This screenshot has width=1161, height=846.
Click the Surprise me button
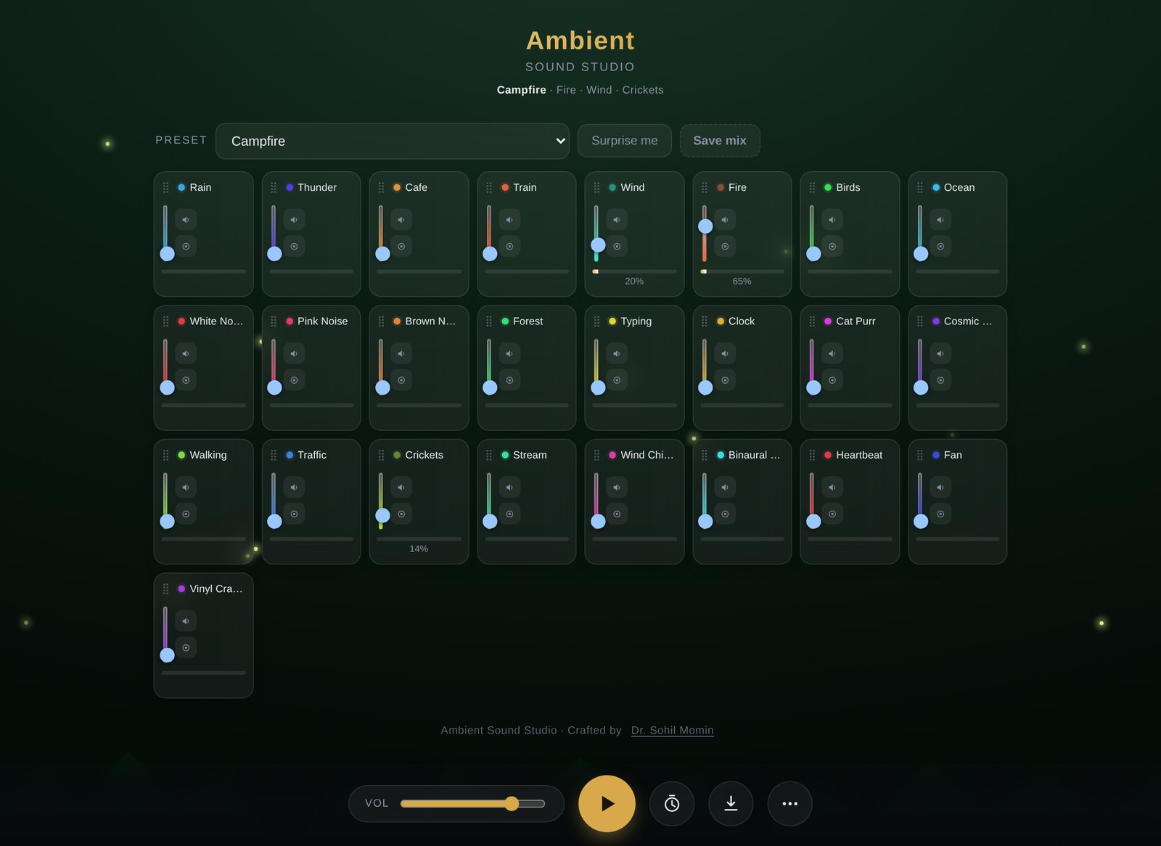[625, 141]
